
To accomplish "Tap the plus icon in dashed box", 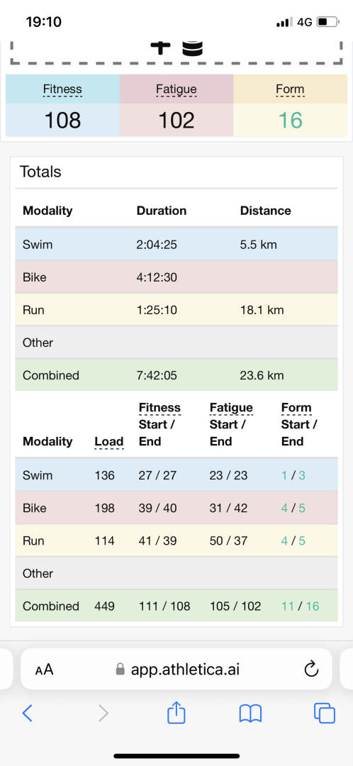I will pos(160,48).
